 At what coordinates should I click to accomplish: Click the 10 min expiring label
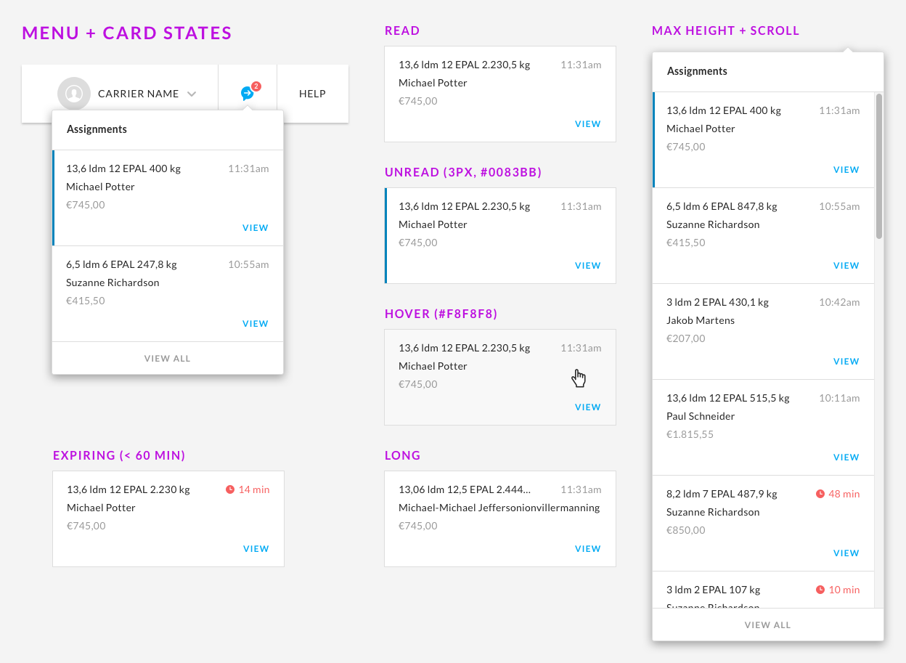pyautogui.click(x=844, y=590)
